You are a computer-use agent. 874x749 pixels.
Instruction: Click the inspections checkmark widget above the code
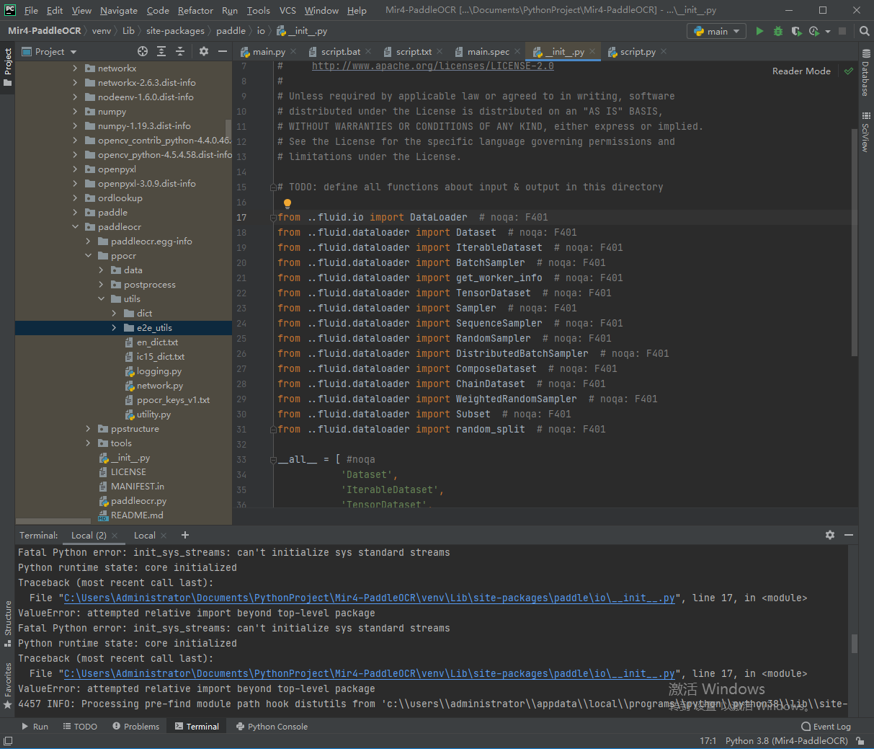[848, 71]
